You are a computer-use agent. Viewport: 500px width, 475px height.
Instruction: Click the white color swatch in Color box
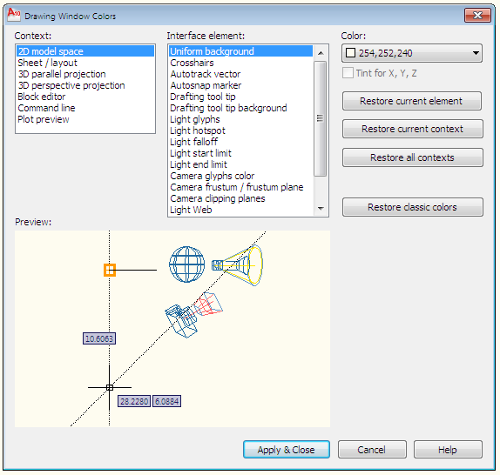351,53
